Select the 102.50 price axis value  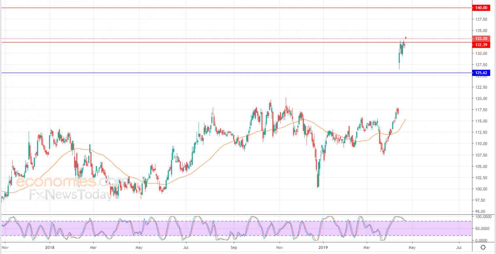481,178
